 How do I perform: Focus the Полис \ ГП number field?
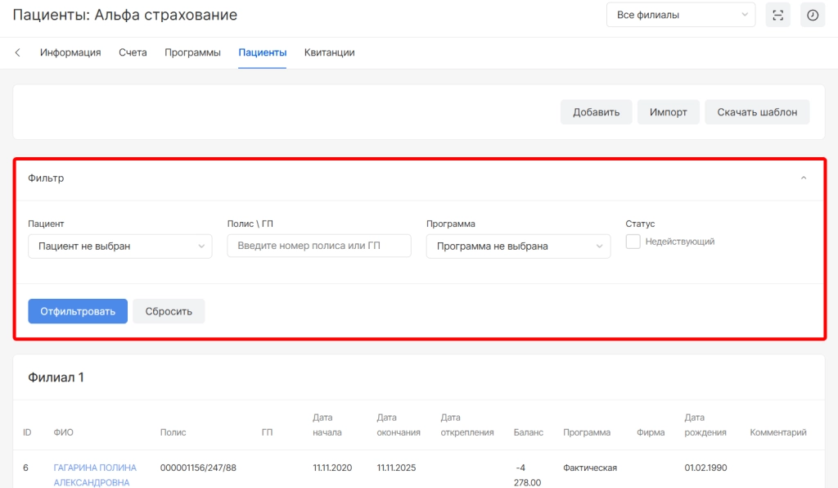coord(319,246)
